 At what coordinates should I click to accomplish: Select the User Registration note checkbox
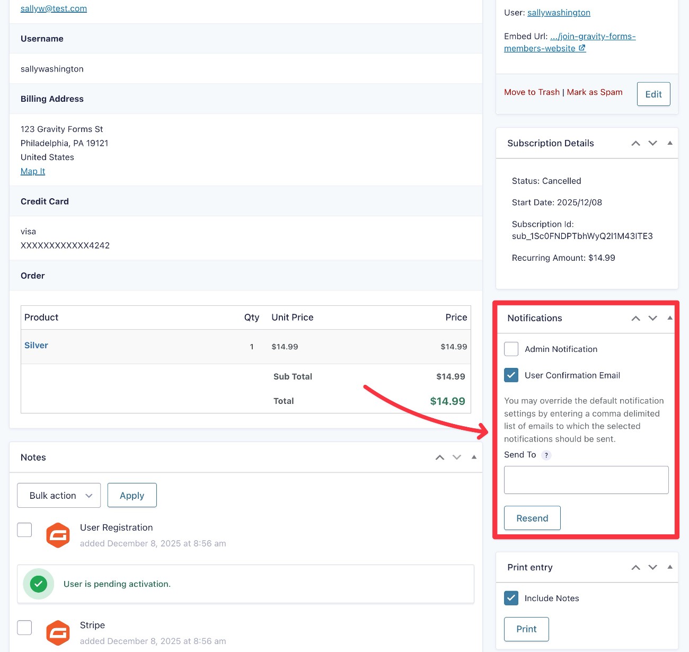[x=24, y=530]
